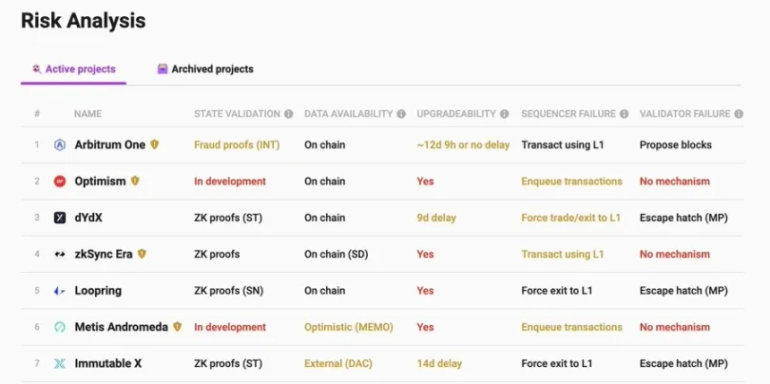Open the Arbitrum One project link
Image resolution: width=770 pixels, height=384 pixels.
point(109,145)
